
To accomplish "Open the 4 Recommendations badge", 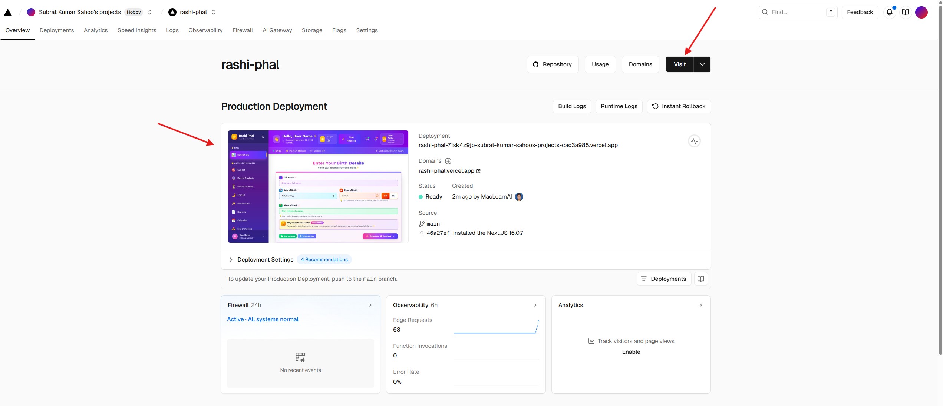I will 324,260.
